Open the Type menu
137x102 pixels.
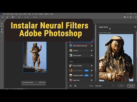click(21, 14)
